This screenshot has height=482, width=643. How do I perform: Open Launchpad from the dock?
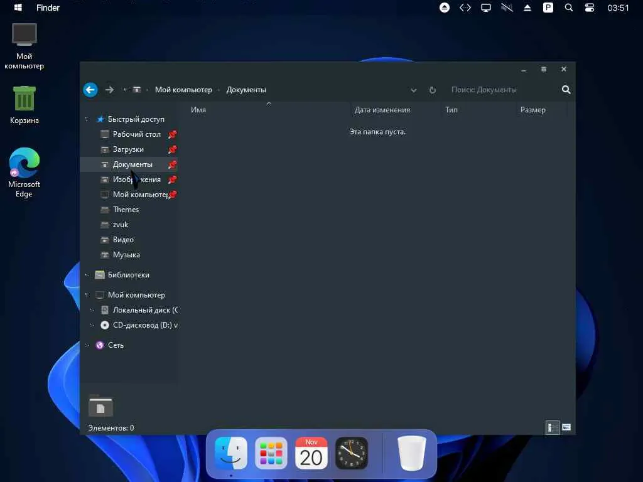[271, 453]
